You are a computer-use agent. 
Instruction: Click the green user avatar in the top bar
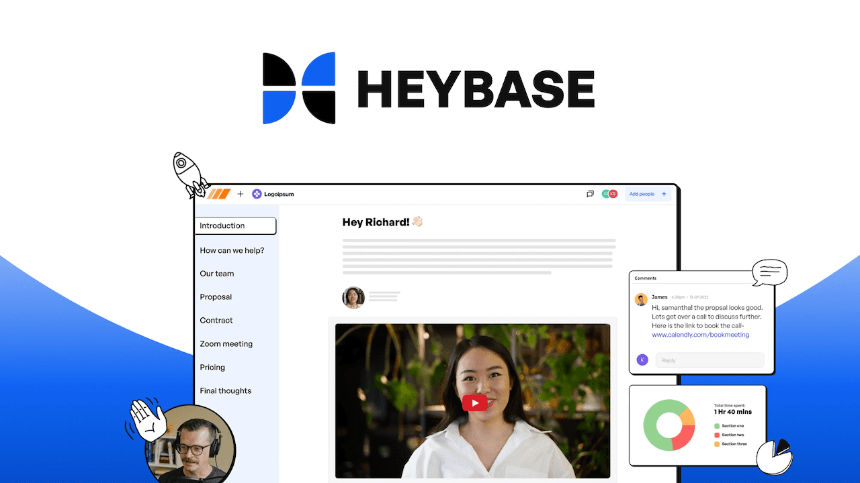605,194
